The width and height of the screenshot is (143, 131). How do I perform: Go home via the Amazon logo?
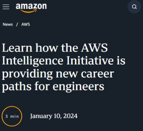tap(31, 8)
